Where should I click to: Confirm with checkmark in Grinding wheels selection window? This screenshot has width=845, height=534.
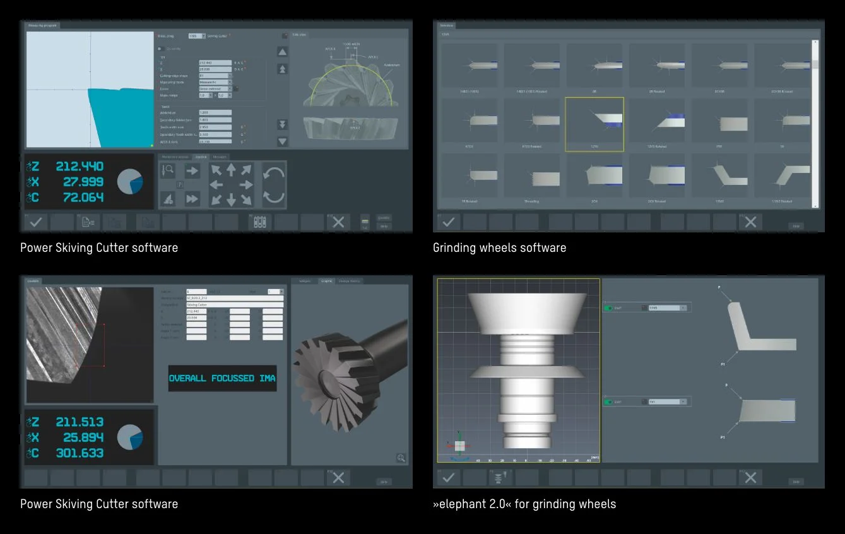(x=448, y=222)
